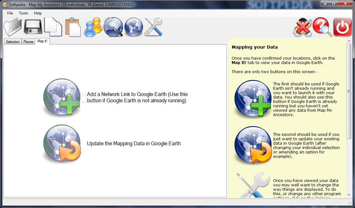Screen dimensions: 355x208
Task: Switch to the Places tab
Action: [28, 42]
